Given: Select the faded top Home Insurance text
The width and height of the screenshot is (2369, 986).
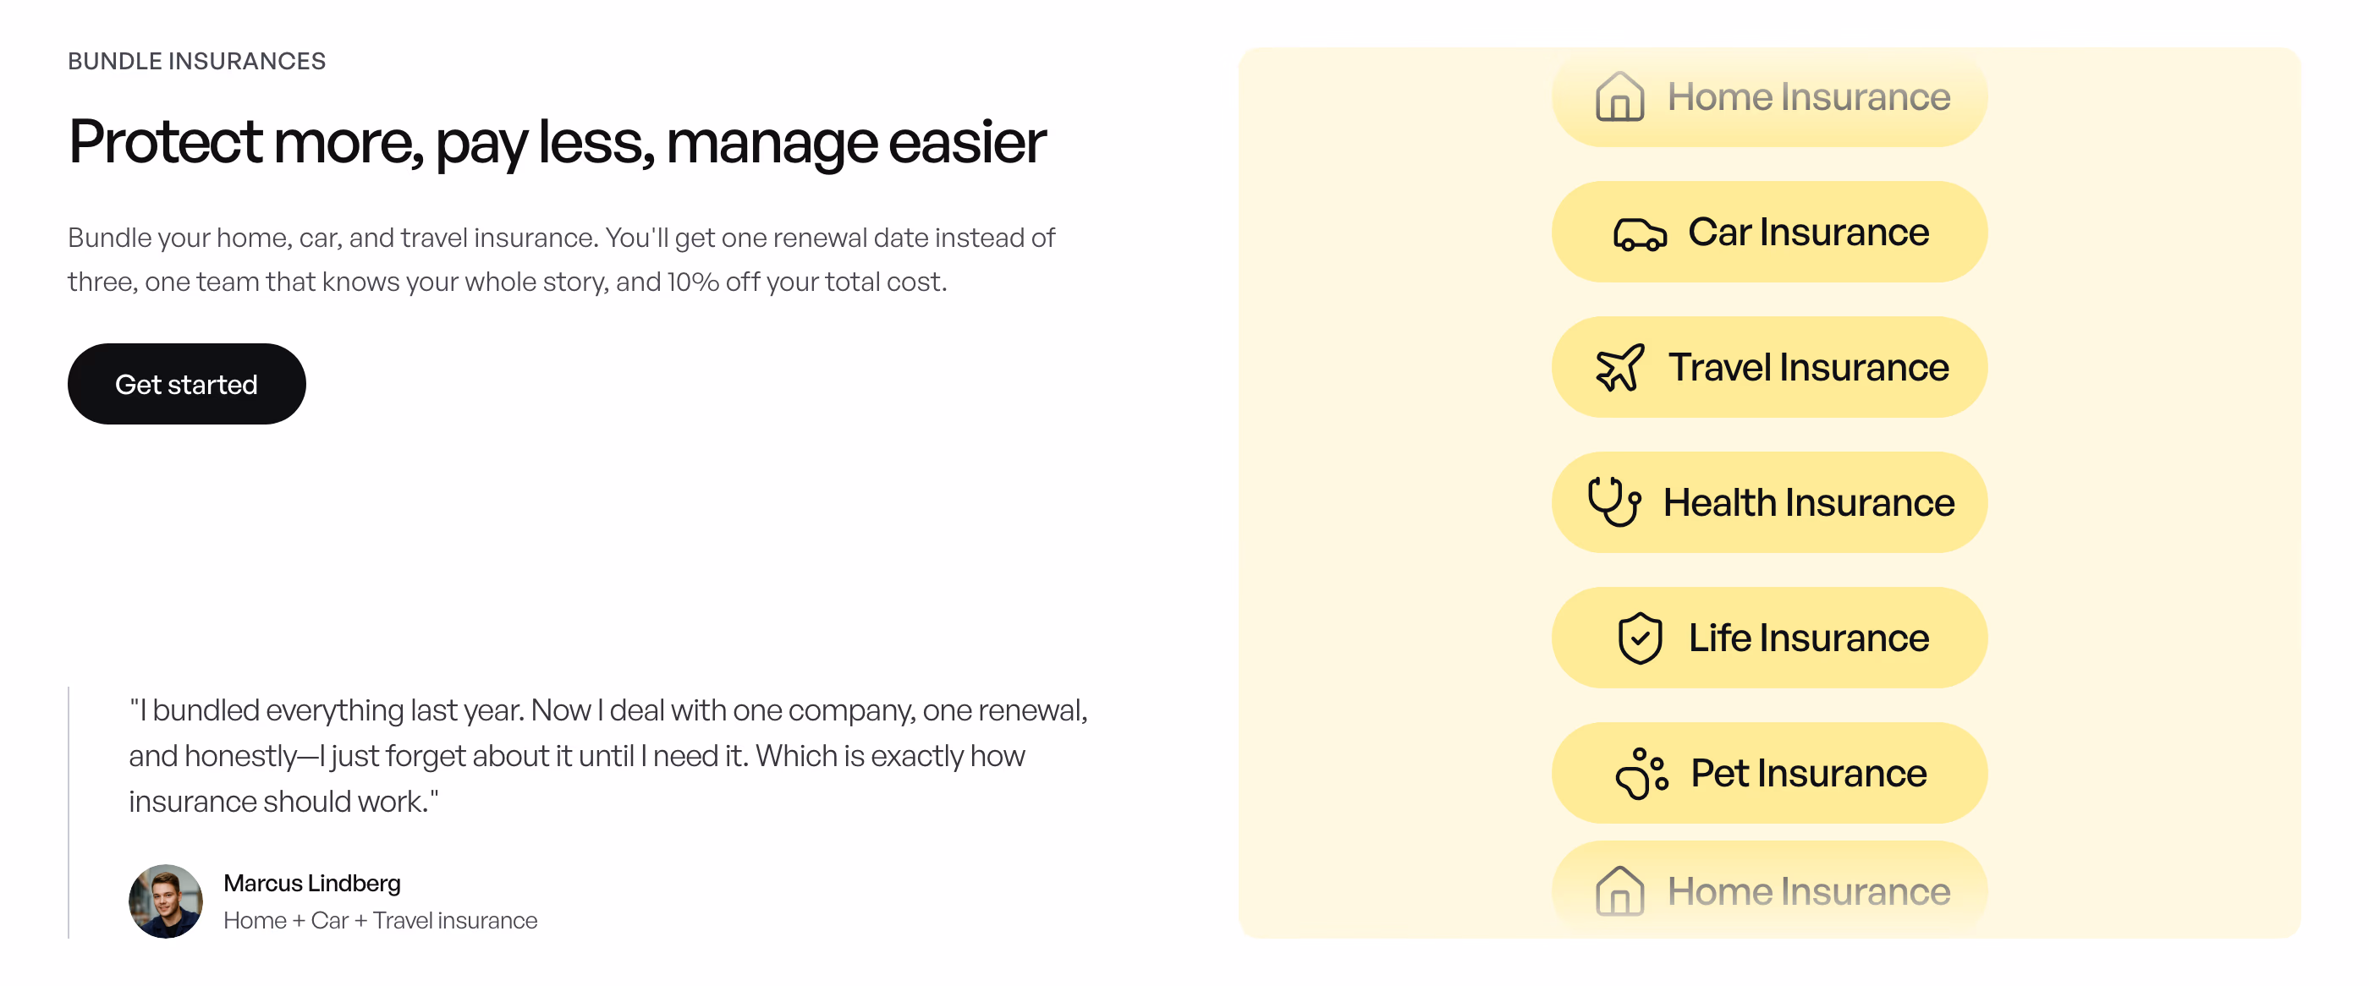Looking at the screenshot, I should tap(1808, 96).
